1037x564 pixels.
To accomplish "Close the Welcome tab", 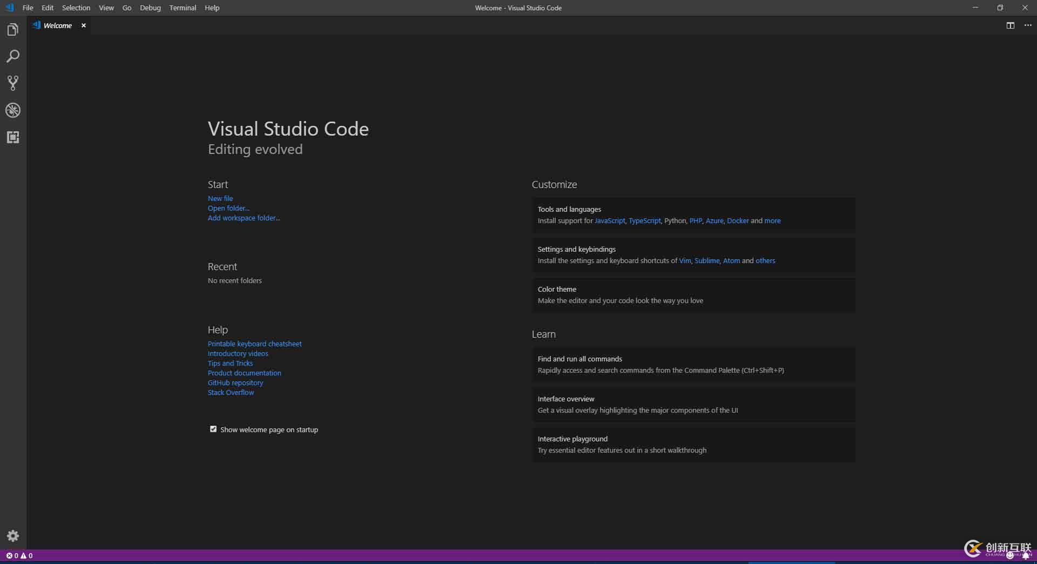I will click(84, 25).
